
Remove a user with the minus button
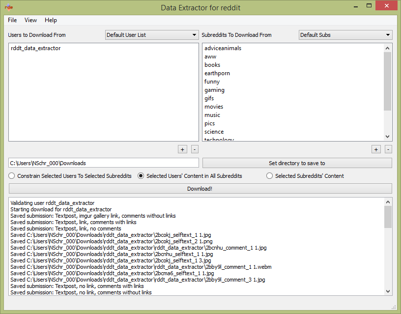pos(195,149)
